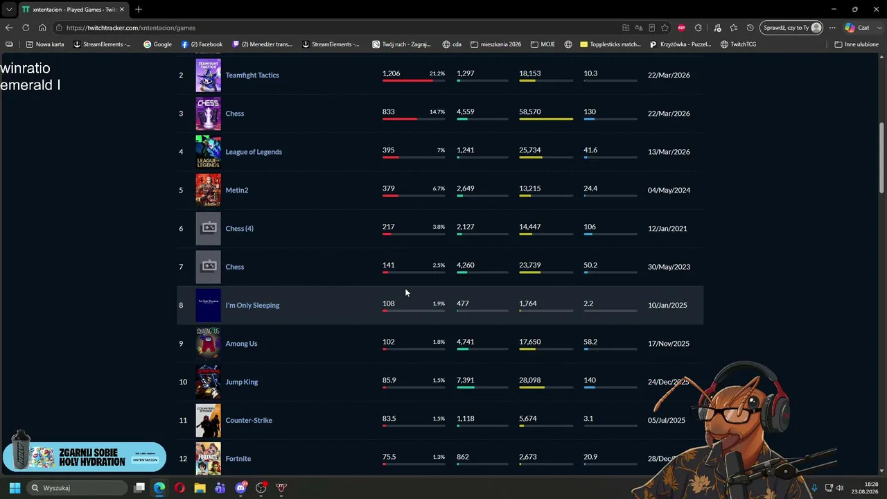Screen dimensions: 887x499
Task: Open OBS Studio from the taskbar
Action: tap(261, 488)
